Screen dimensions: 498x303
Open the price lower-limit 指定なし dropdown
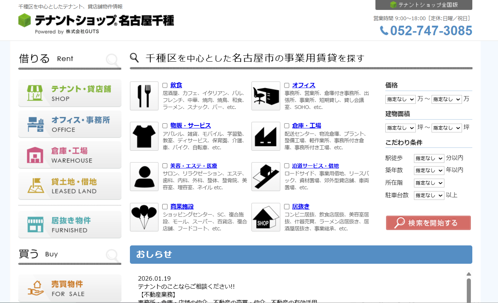(x=400, y=99)
